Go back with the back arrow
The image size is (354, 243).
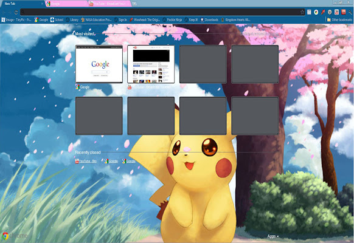[x=4, y=12]
